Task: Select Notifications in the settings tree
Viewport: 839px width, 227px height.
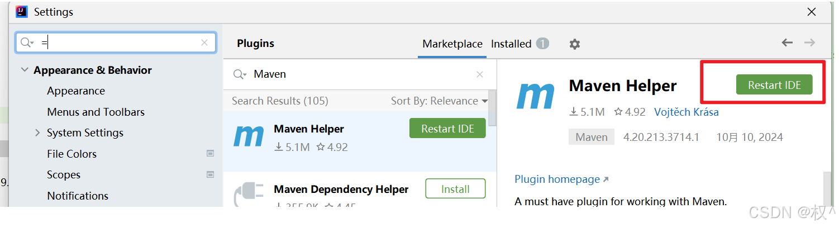Action: [x=78, y=196]
